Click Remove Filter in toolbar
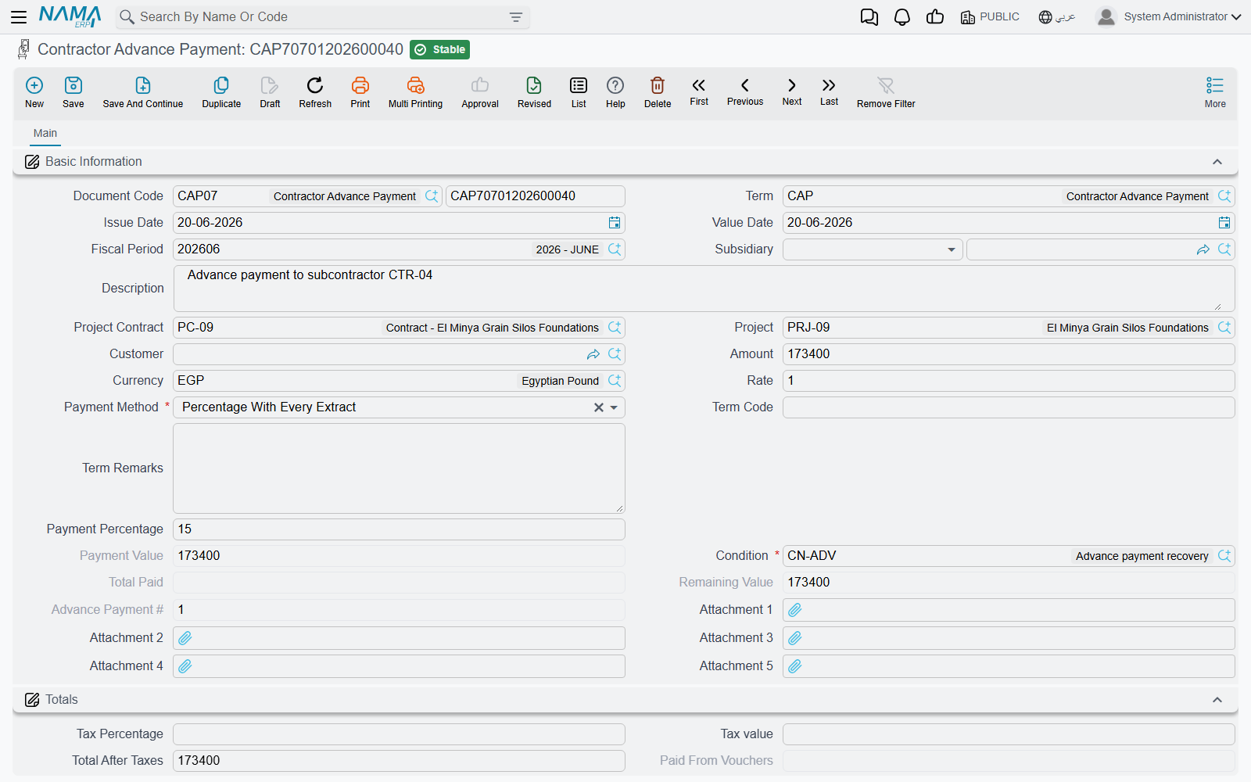 (886, 92)
